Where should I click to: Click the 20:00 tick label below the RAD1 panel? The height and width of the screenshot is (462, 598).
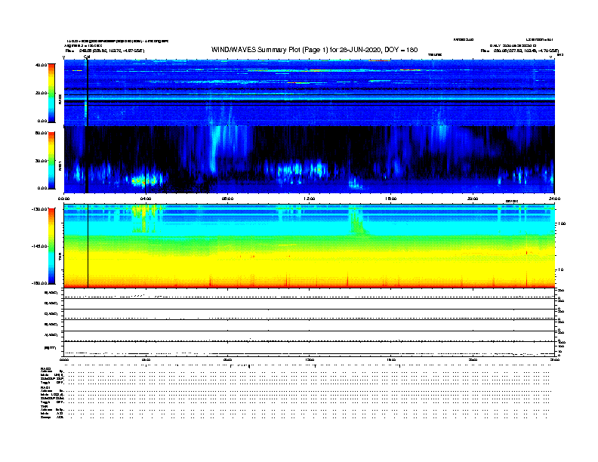[473, 199]
